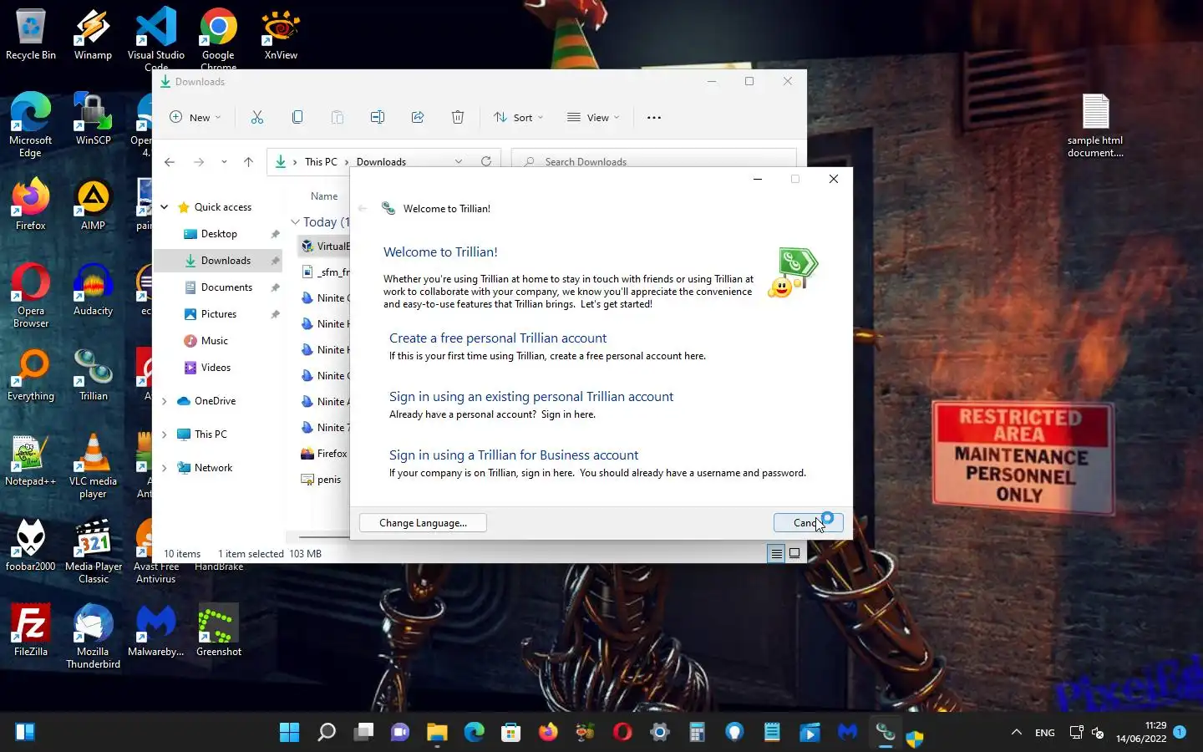Select the Trillian desktop icon
This screenshot has height=752, width=1203.
[x=93, y=375]
